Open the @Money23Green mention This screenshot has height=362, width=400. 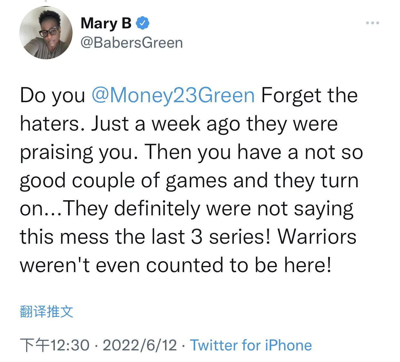pyautogui.click(x=173, y=95)
